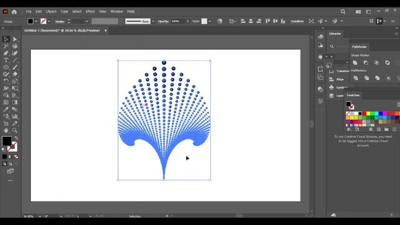The image size is (400, 225).
Task: Click the Home button
Action: coord(14,12)
